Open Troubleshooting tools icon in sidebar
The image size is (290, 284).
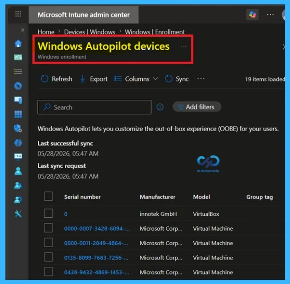click(18, 214)
